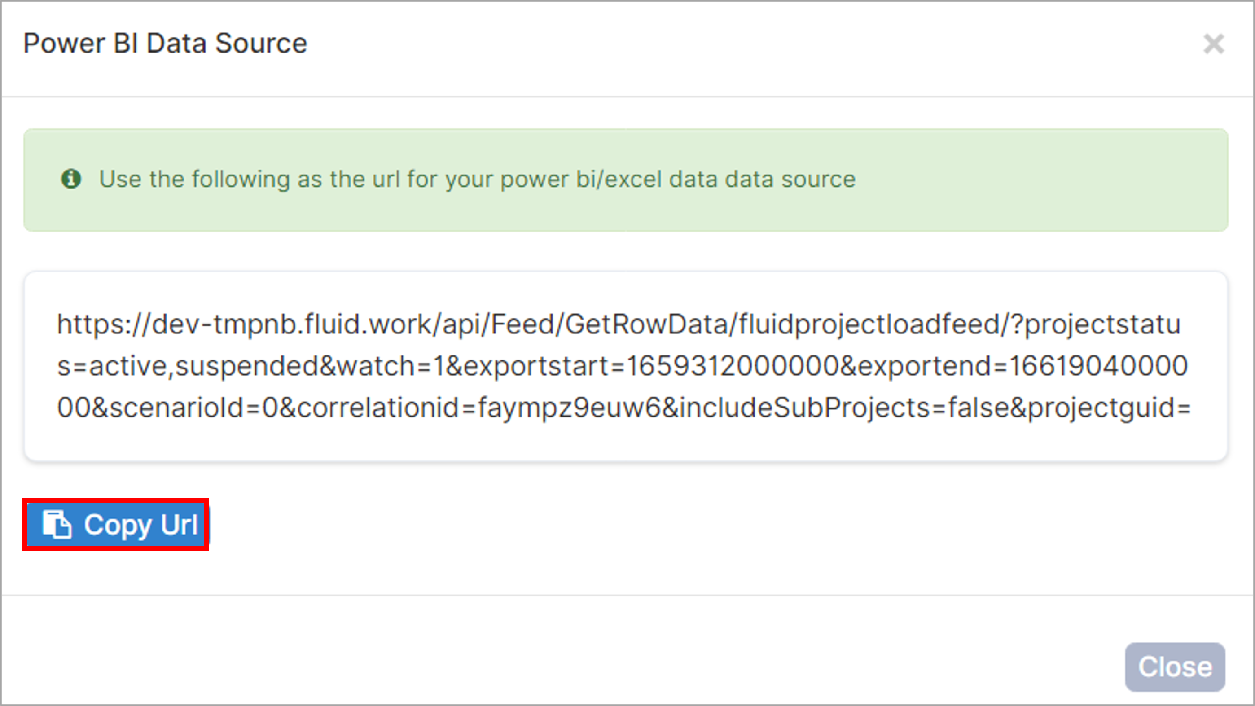Click the grey Close button
The height and width of the screenshot is (706, 1255).
coord(1175,667)
